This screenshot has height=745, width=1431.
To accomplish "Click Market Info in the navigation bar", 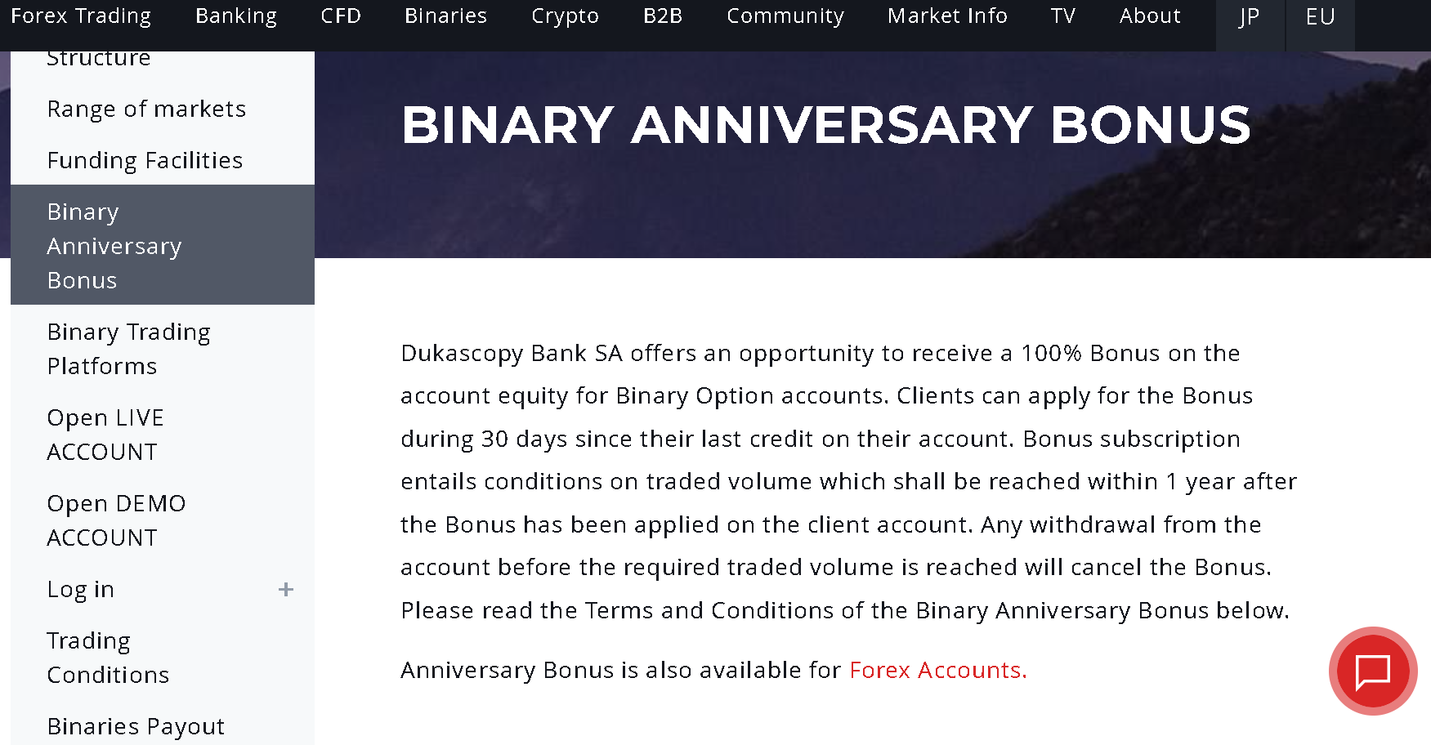I will (x=947, y=16).
